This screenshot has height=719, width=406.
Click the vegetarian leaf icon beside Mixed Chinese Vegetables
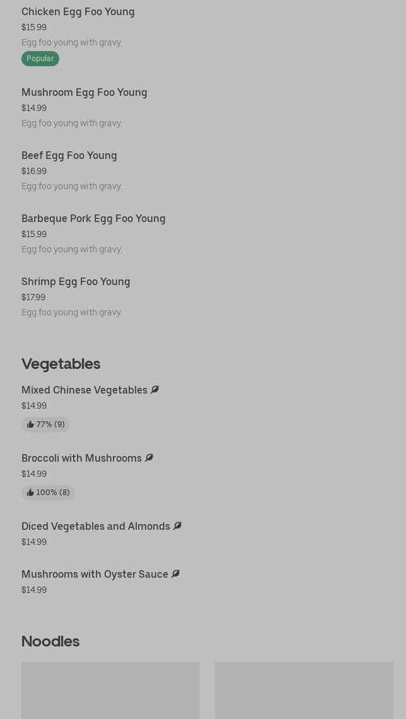(x=154, y=390)
